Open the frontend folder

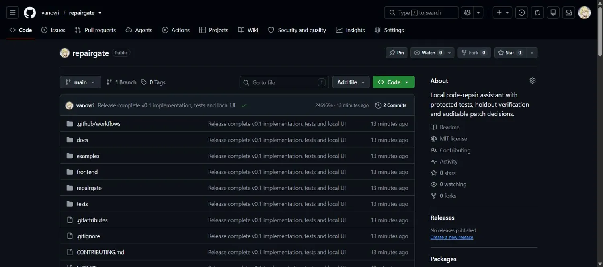click(87, 172)
